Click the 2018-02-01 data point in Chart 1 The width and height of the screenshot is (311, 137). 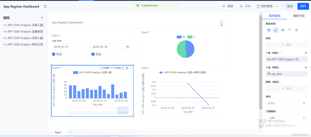[188, 83]
